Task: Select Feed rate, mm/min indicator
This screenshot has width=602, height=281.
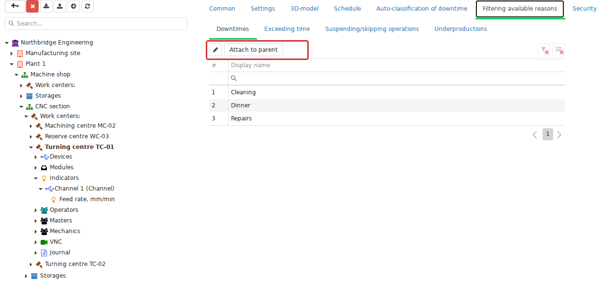Action: [87, 199]
